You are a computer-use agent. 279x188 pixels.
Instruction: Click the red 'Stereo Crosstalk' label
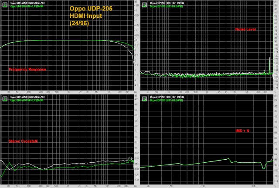[x=23, y=141]
